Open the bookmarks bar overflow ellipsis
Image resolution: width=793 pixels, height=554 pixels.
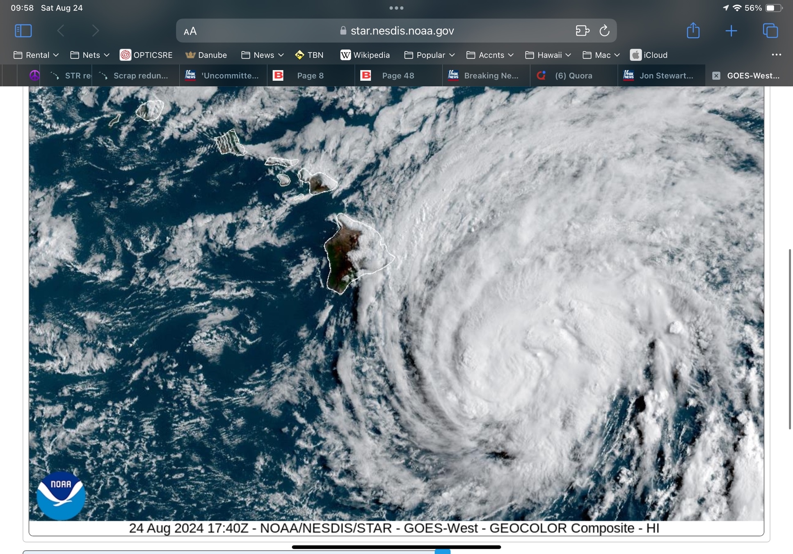776,55
